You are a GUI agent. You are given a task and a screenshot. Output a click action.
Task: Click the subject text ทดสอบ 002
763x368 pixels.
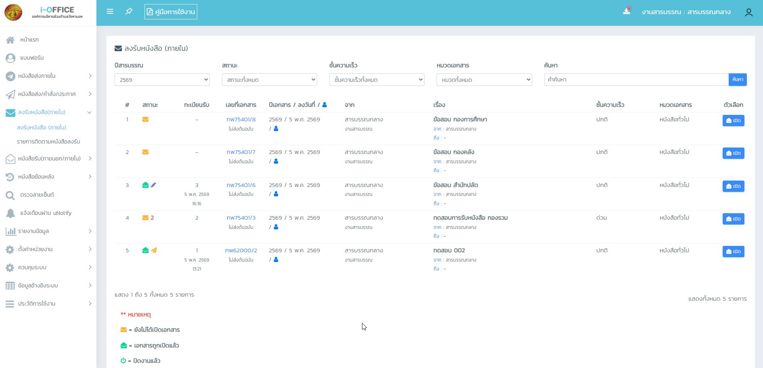point(449,250)
